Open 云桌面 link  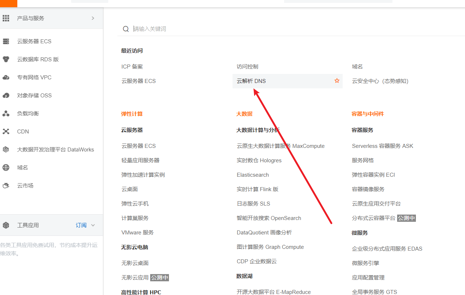130,189
